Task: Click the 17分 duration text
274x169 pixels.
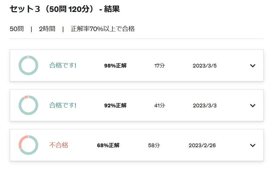Action: pos(159,66)
